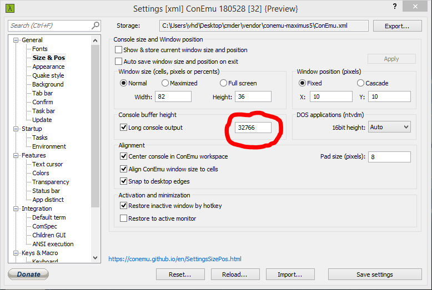Viewport: 432px width, 290px height.
Task: Enable Restore to active monitor
Action: coord(123,218)
